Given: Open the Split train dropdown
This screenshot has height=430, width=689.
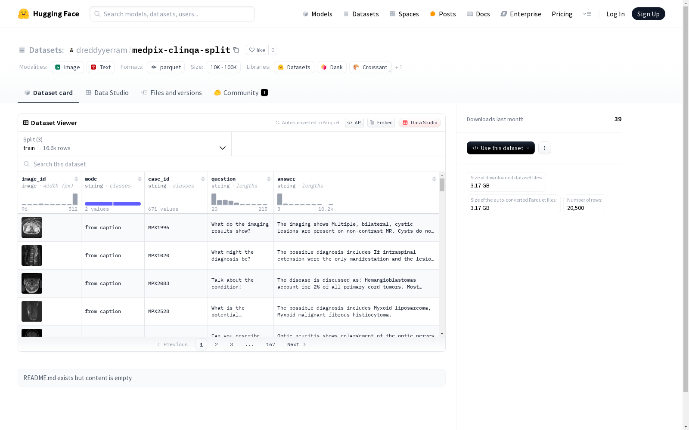Looking at the screenshot, I should 125,144.
